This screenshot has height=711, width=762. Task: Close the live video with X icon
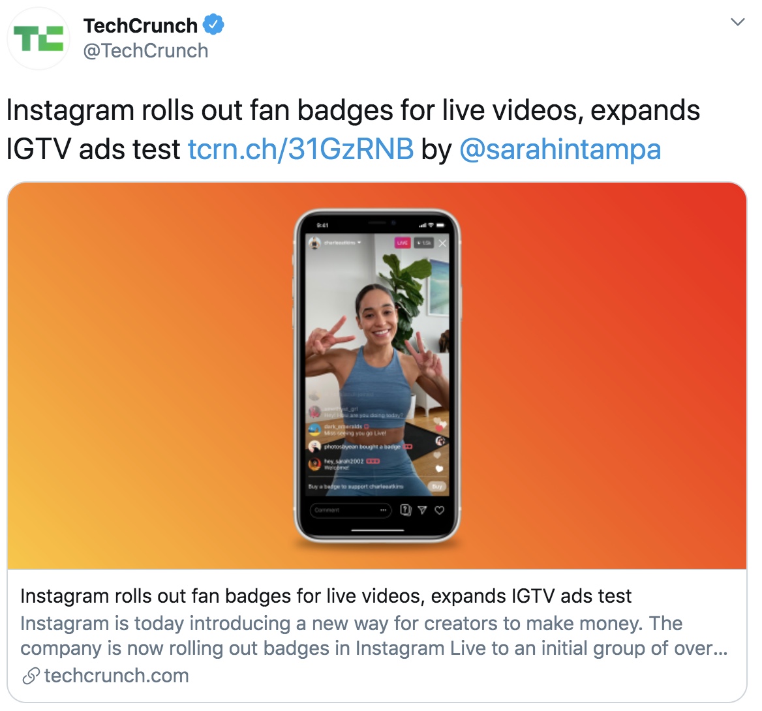coord(442,243)
